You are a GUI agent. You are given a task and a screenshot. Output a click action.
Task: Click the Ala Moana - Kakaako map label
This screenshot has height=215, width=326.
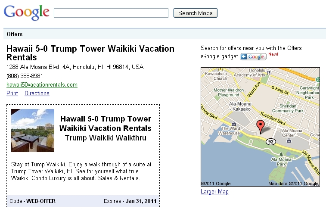[240, 106]
